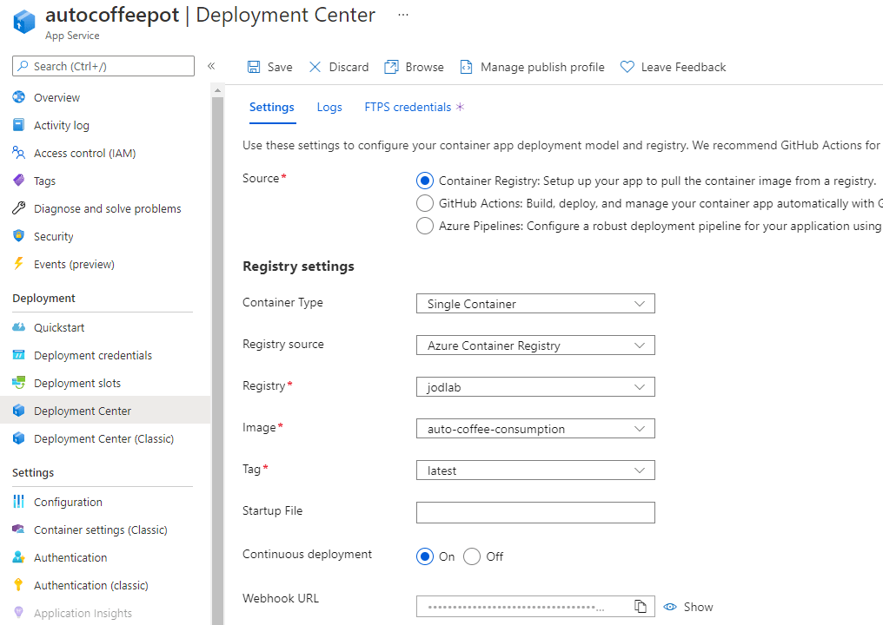Click the Leave Feedback heart icon

tap(627, 67)
